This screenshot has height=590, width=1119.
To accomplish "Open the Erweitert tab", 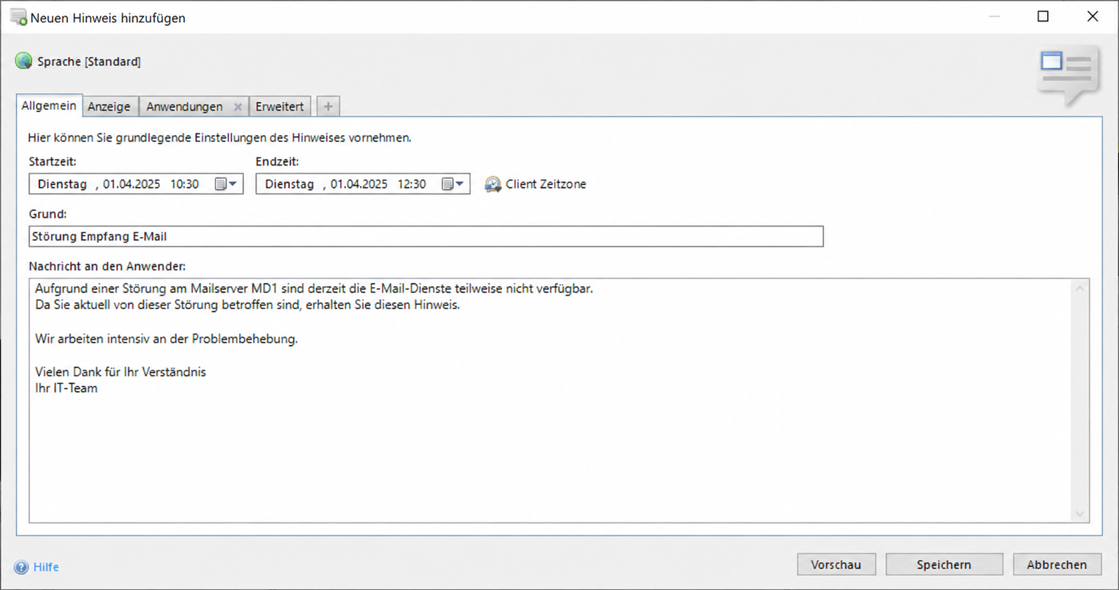I will pos(280,106).
